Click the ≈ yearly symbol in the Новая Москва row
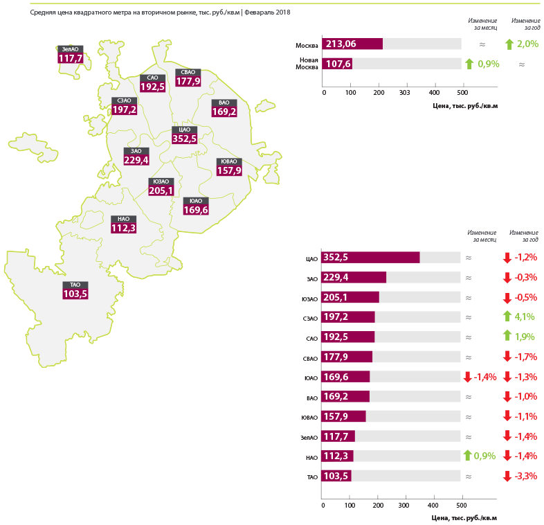The image size is (544, 525). tap(521, 64)
